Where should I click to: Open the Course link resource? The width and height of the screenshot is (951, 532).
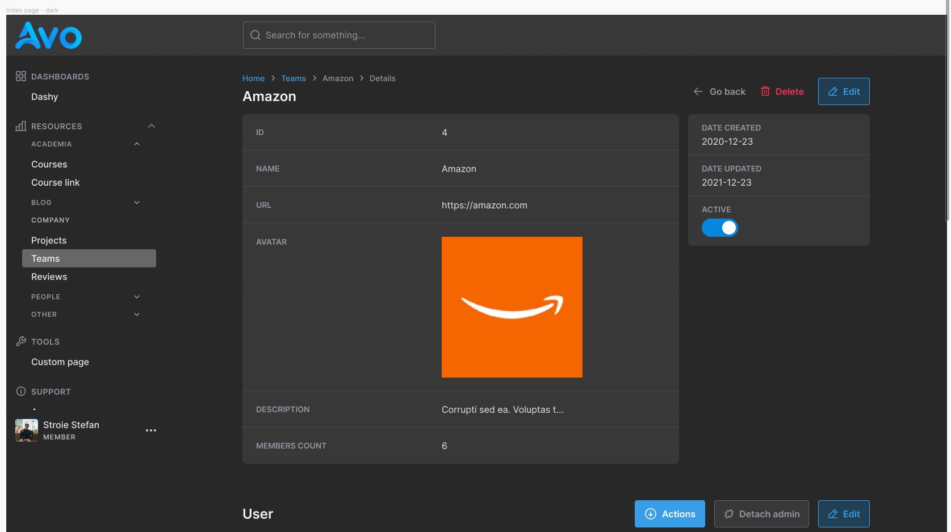pos(56,182)
